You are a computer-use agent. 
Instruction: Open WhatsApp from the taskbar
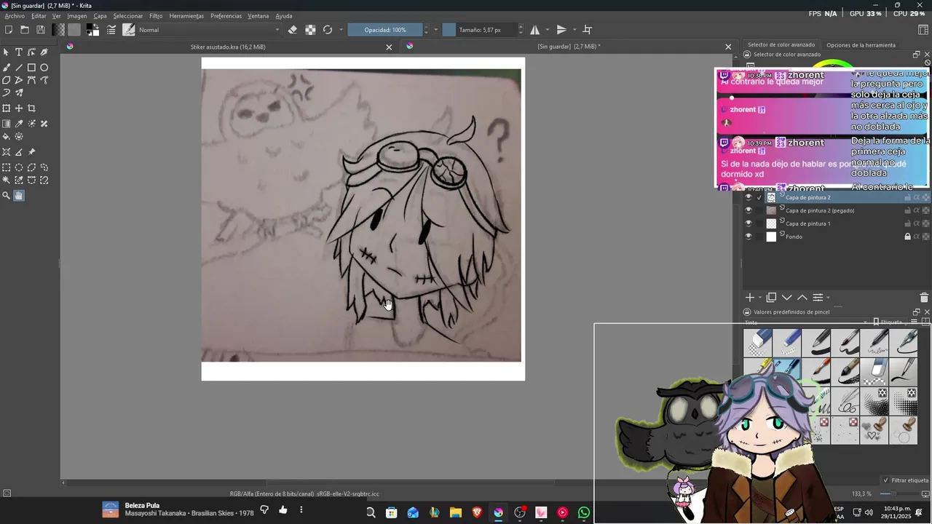(584, 512)
